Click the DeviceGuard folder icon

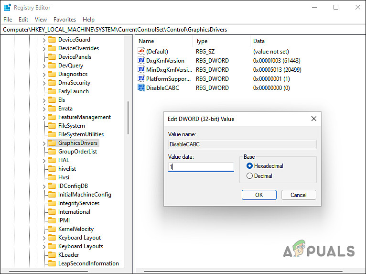pos(52,40)
